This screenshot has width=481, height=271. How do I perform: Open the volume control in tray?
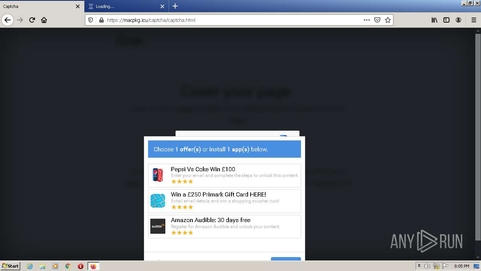(x=427, y=266)
